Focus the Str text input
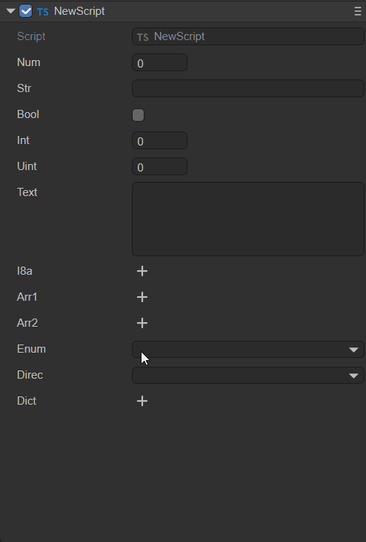The height and width of the screenshot is (542, 366). click(248, 88)
